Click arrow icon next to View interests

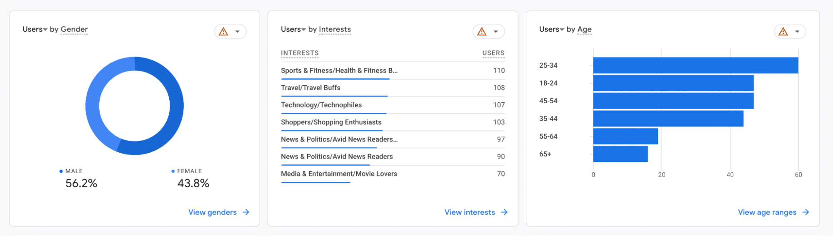pos(505,212)
